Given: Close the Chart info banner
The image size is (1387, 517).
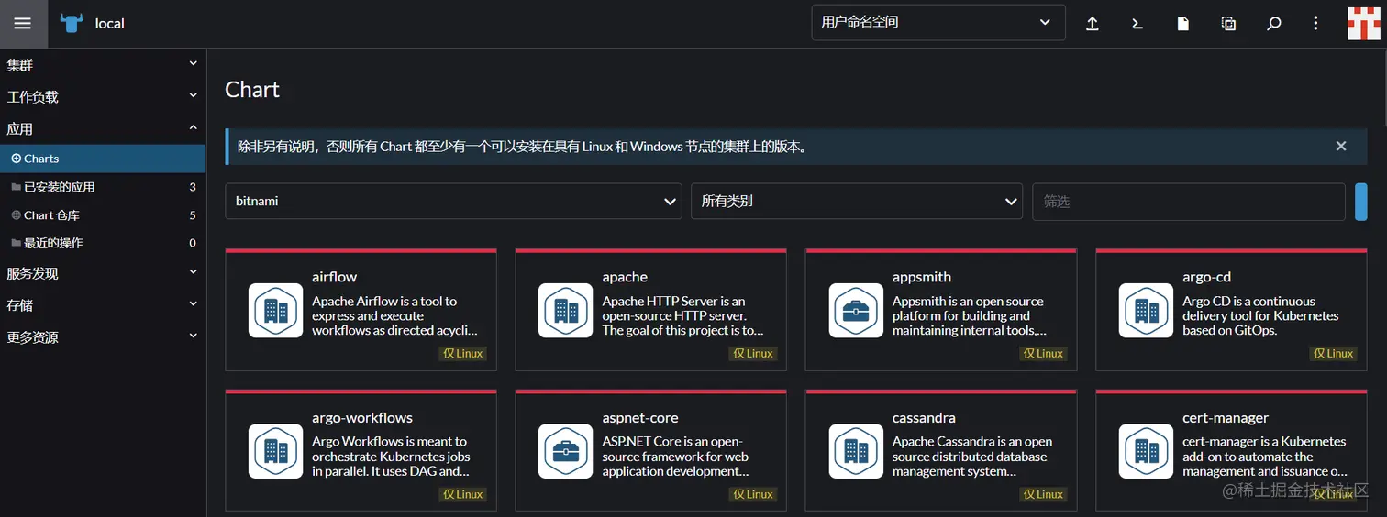Looking at the screenshot, I should click(x=1341, y=146).
